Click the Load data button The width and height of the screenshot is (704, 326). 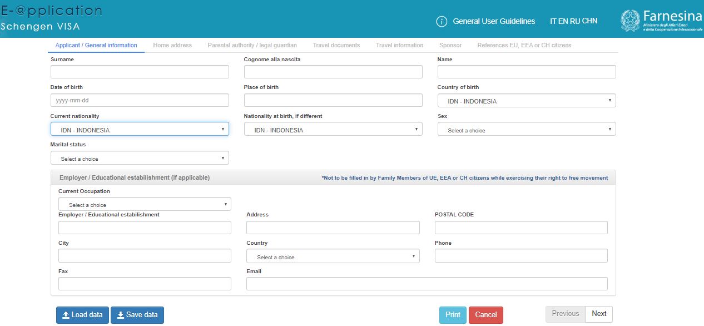(x=82, y=315)
